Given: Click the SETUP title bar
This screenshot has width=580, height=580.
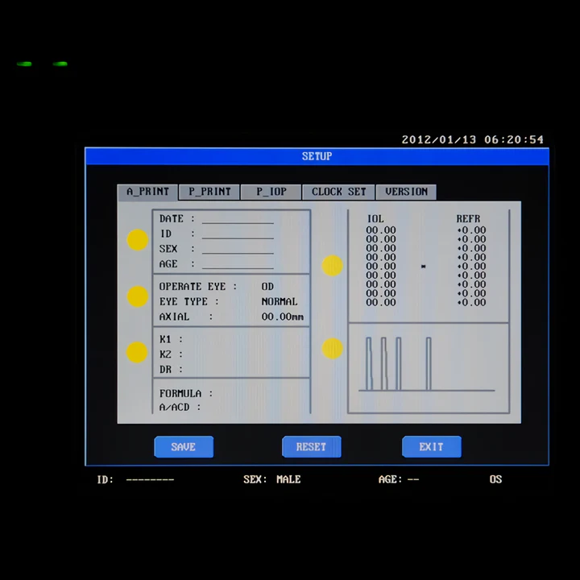Looking at the screenshot, I should (x=317, y=156).
